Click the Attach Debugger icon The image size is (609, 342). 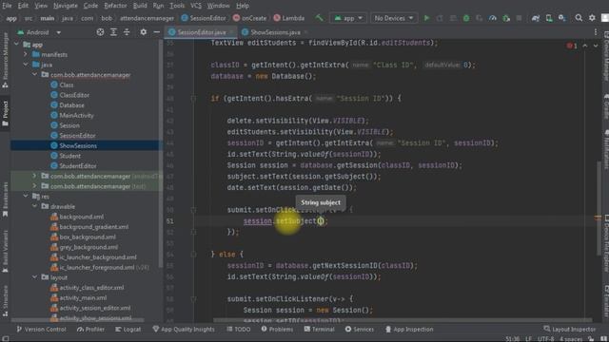505,18
